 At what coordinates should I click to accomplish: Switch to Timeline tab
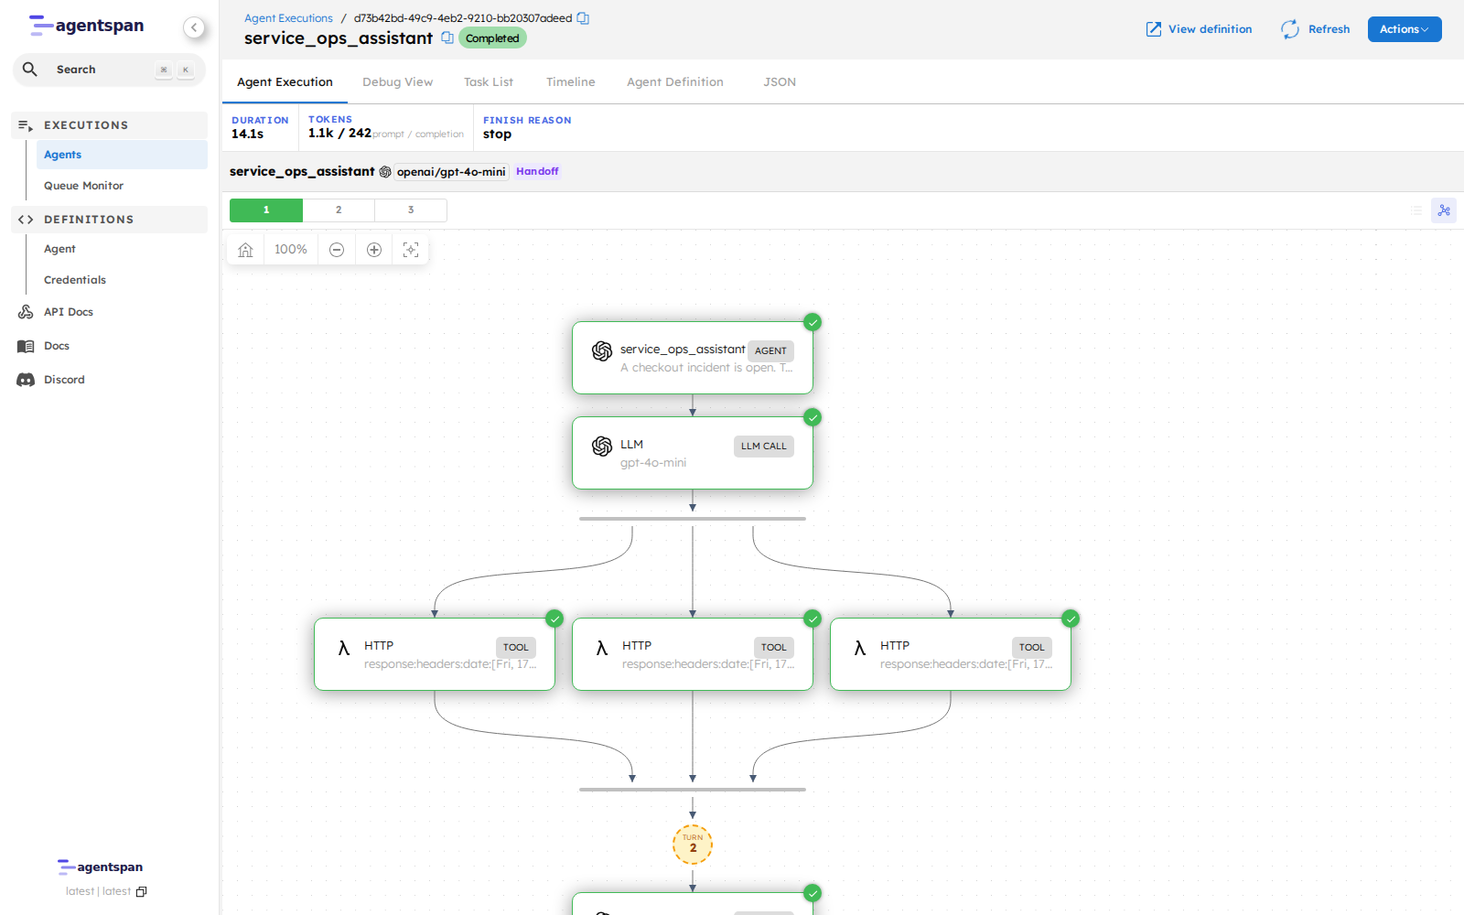(x=571, y=82)
